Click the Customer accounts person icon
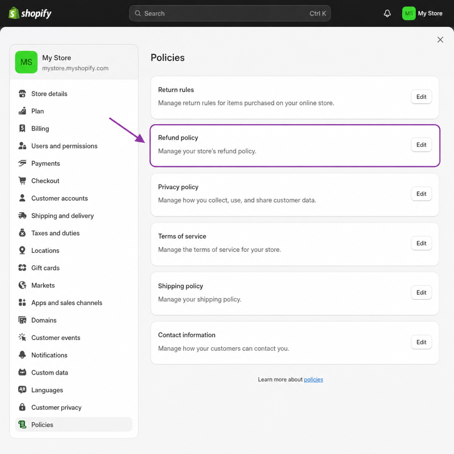 click(x=22, y=198)
